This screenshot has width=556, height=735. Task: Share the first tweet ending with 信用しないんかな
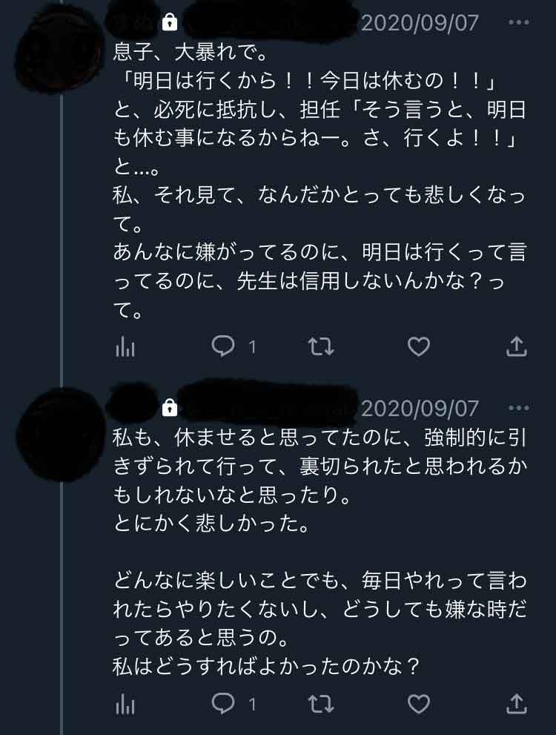tap(516, 346)
